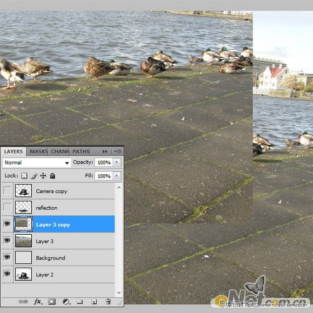The width and height of the screenshot is (313, 313).
Task: Select the 'reflection' layer name
Action: click(46, 208)
